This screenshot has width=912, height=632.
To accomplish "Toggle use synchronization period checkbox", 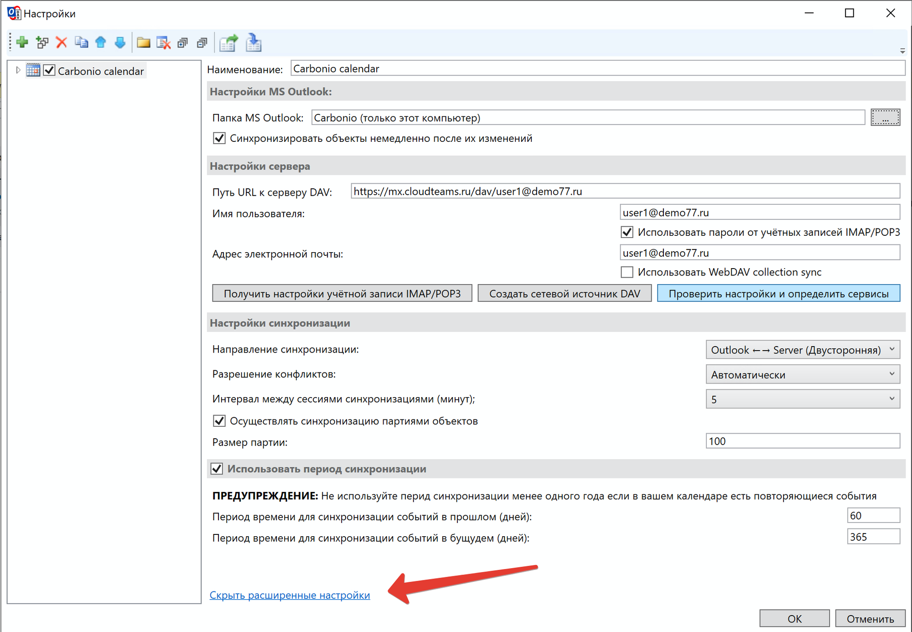I will point(217,469).
